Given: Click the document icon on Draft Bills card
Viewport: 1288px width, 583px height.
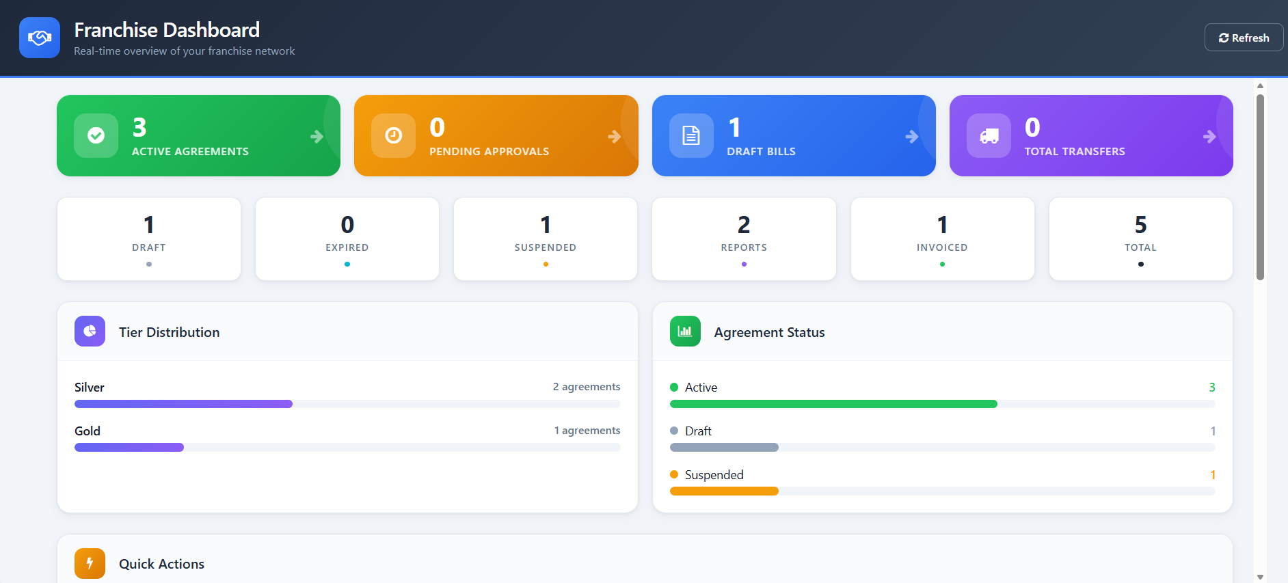Looking at the screenshot, I should pos(691,135).
